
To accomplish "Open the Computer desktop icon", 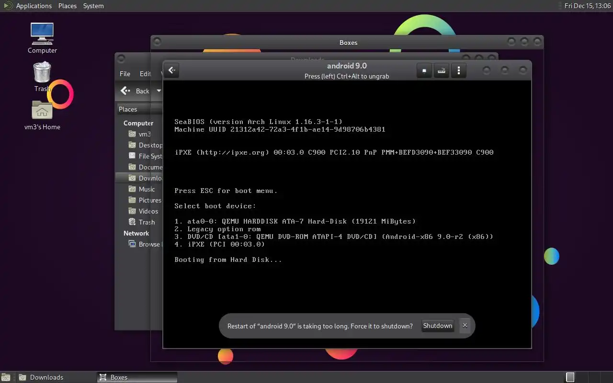I will [x=42, y=38].
